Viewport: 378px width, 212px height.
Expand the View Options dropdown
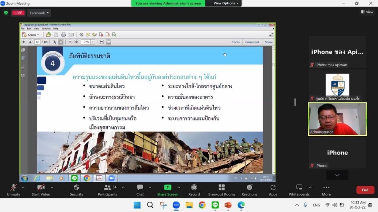[x=226, y=3]
